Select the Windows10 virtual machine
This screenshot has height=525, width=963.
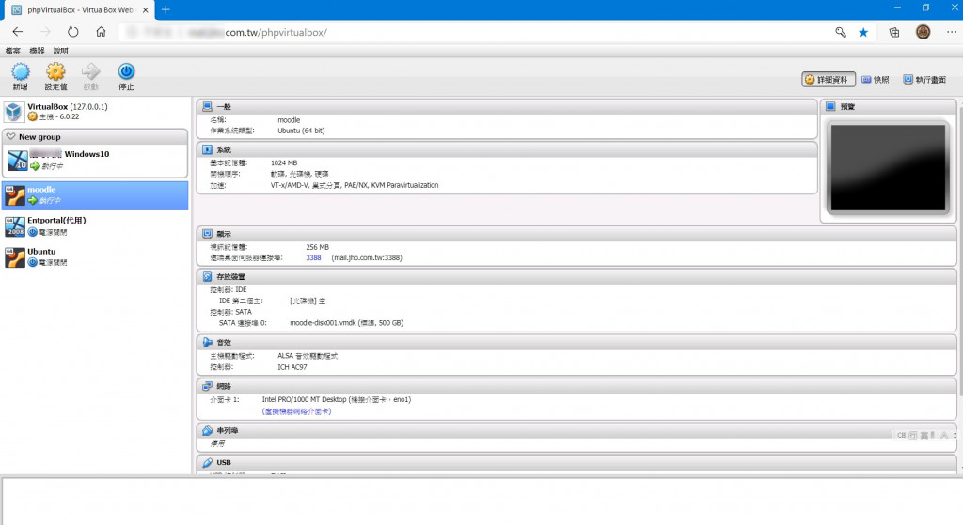pyautogui.click(x=95, y=160)
